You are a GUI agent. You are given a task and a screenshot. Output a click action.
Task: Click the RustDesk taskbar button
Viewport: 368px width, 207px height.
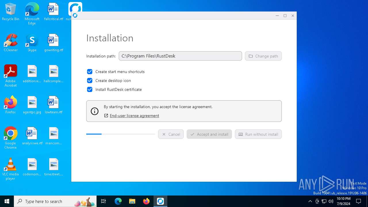point(160,201)
